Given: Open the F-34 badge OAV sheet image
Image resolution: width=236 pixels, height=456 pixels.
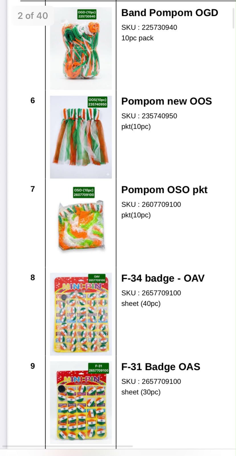Looking at the screenshot, I should tap(81, 314).
